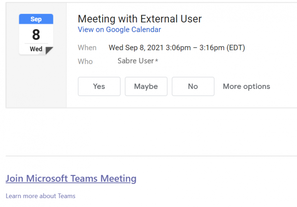Click the horizontal divider above Teams link
297x207 pixels.
(151, 156)
